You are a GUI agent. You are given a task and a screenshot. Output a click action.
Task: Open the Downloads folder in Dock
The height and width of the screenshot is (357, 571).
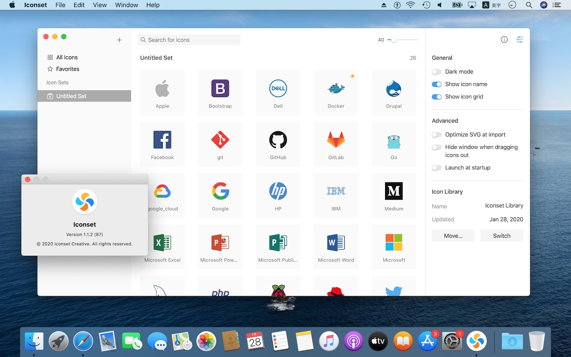click(512, 341)
